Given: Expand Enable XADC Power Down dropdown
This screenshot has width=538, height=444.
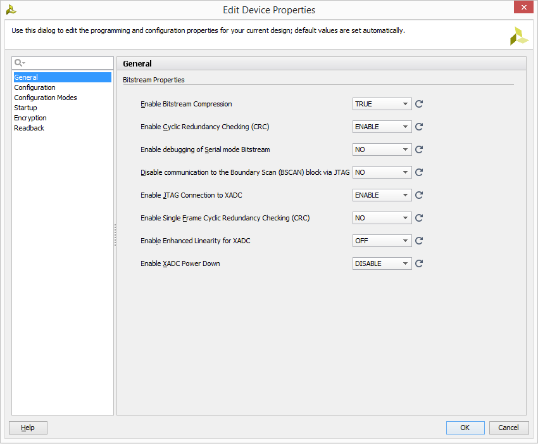Looking at the screenshot, I should pos(382,263).
